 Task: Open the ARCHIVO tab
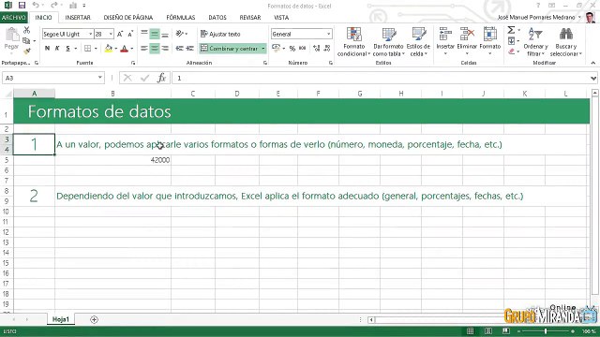tap(13, 18)
